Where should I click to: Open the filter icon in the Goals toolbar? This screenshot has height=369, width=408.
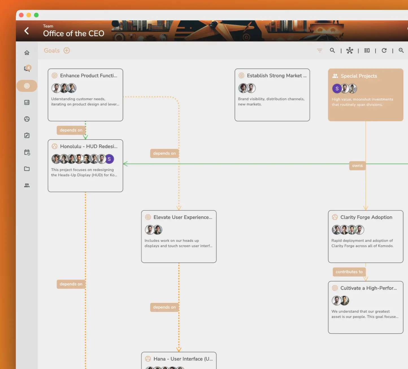(x=320, y=50)
